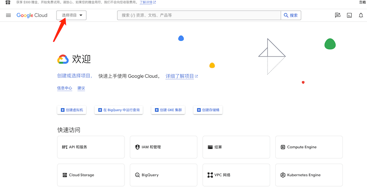Click the 创建虚拟机 button
The width and height of the screenshot is (367, 194).
coord(72,110)
